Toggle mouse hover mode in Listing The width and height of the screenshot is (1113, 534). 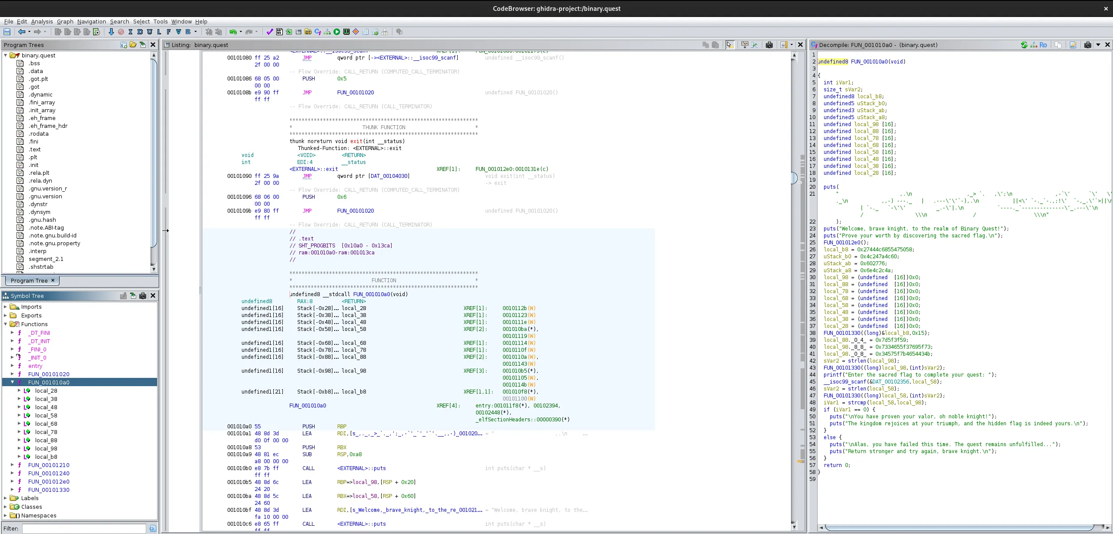pos(730,45)
